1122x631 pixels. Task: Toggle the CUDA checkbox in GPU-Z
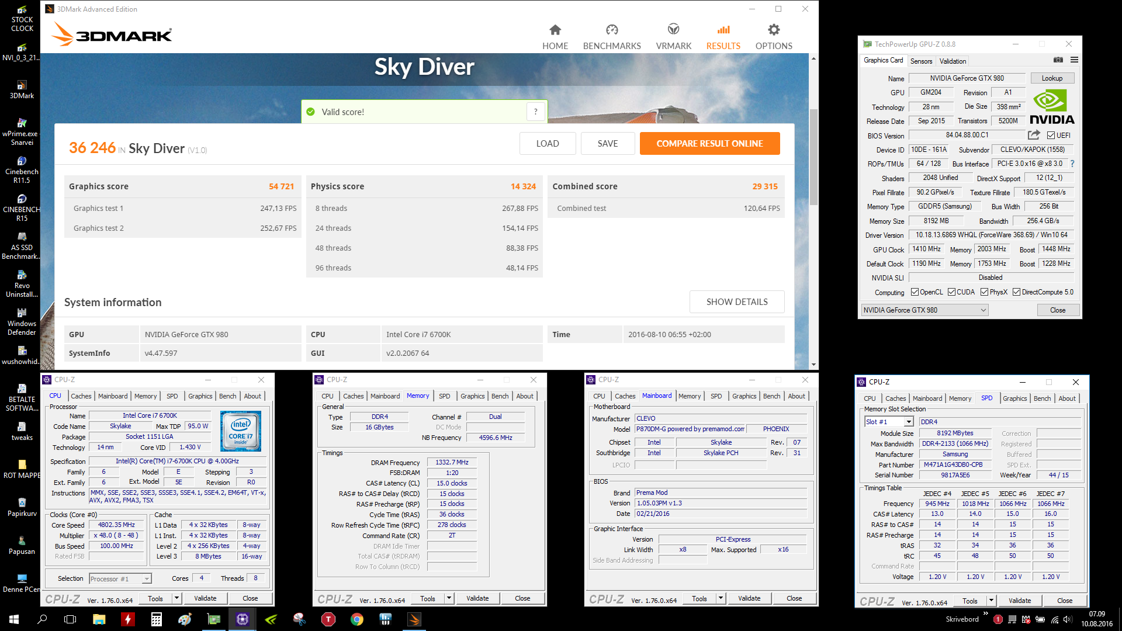pyautogui.click(x=951, y=292)
